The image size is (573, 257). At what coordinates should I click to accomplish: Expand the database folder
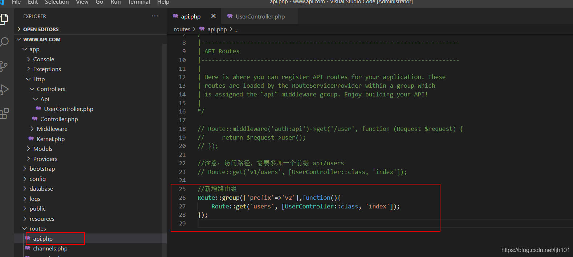25,188
